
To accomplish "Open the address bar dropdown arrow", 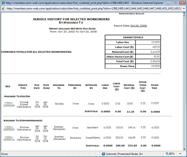I will click(x=184, y=8).
